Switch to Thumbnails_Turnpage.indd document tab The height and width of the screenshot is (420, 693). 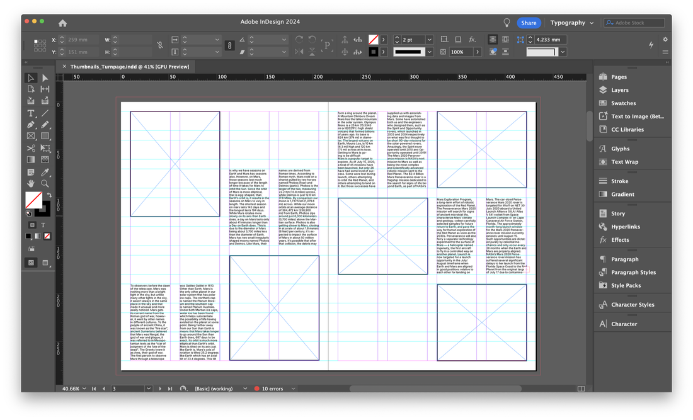coord(130,67)
